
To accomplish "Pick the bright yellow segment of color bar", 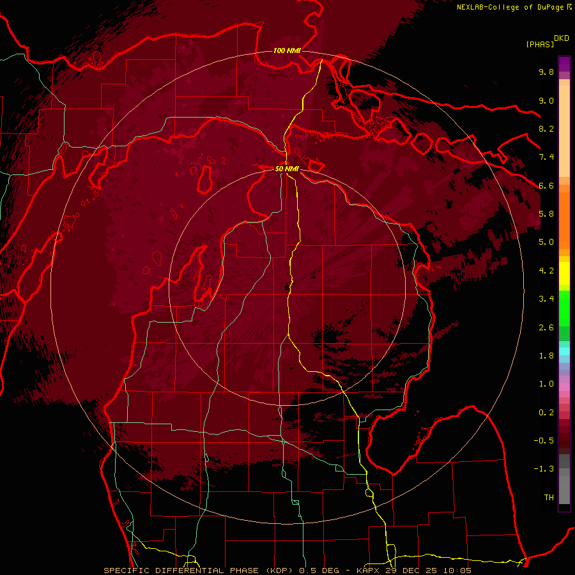I will 564,273.
